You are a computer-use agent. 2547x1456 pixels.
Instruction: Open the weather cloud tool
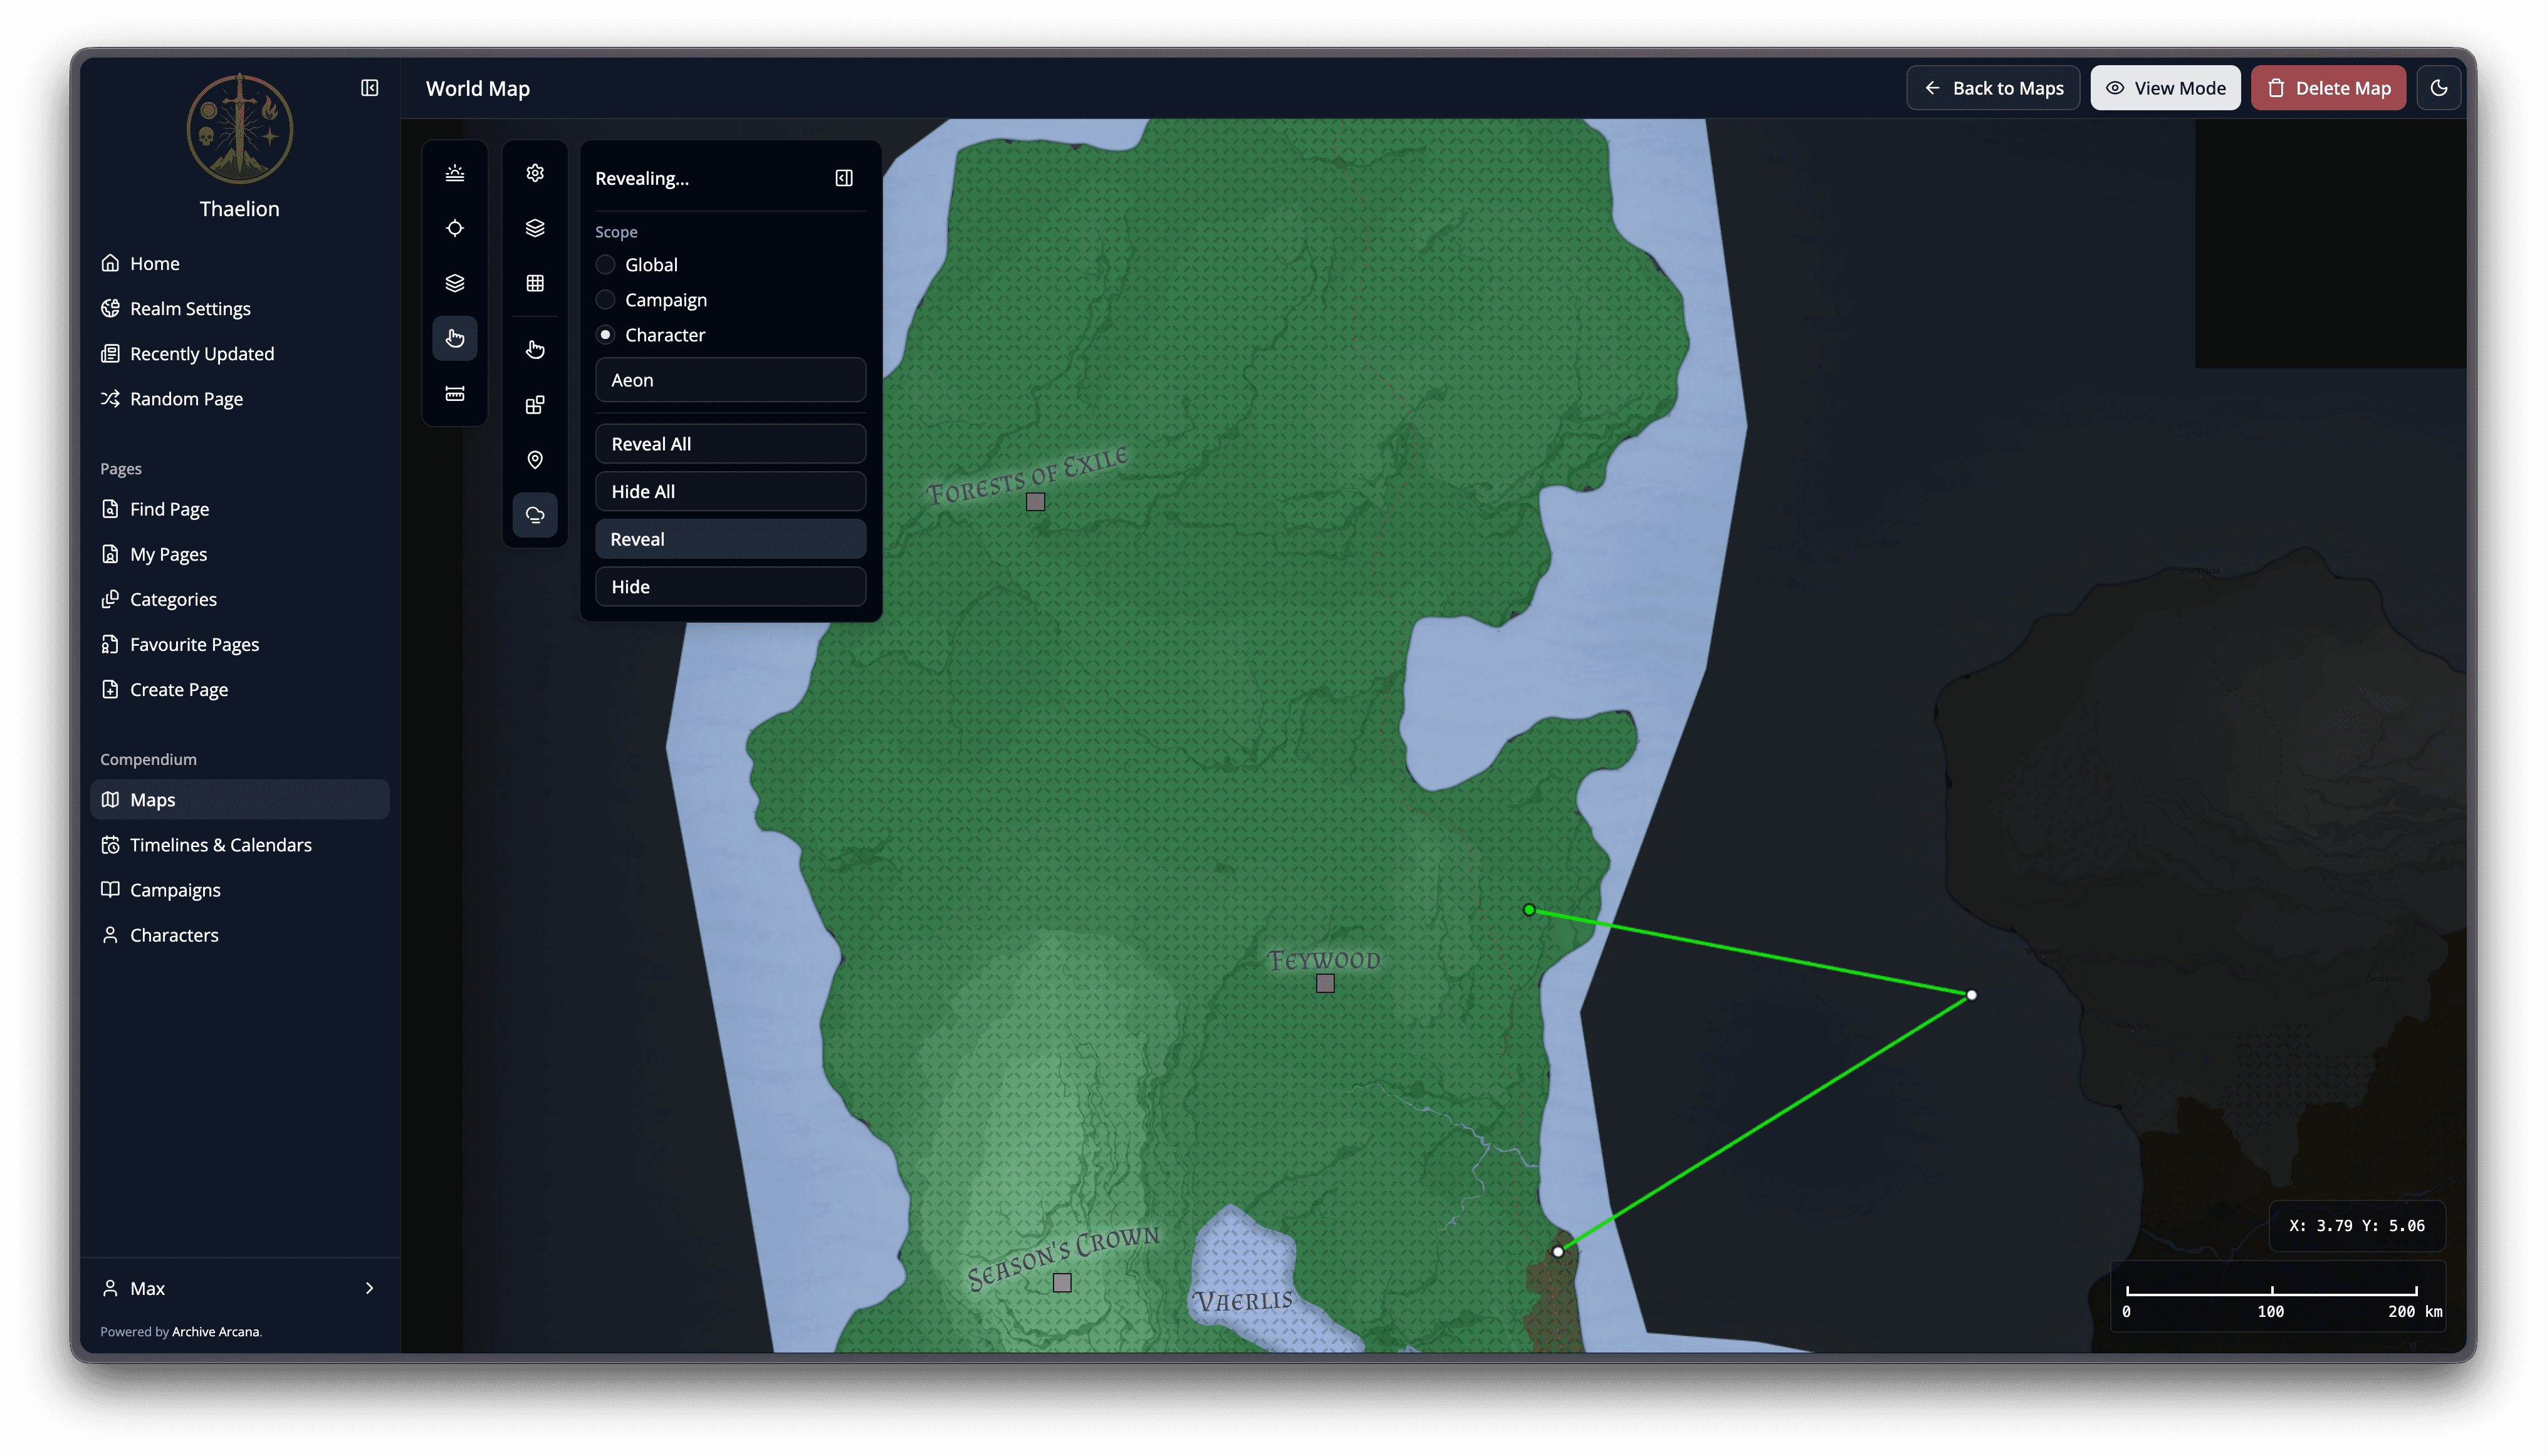[x=534, y=515]
